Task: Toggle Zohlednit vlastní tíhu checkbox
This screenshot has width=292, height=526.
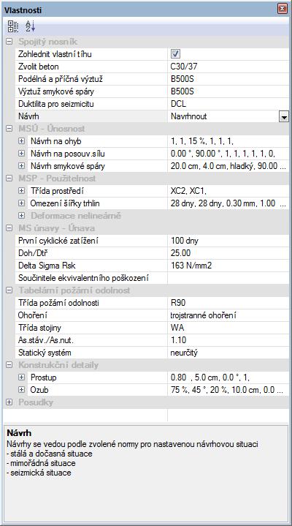Action: point(175,53)
